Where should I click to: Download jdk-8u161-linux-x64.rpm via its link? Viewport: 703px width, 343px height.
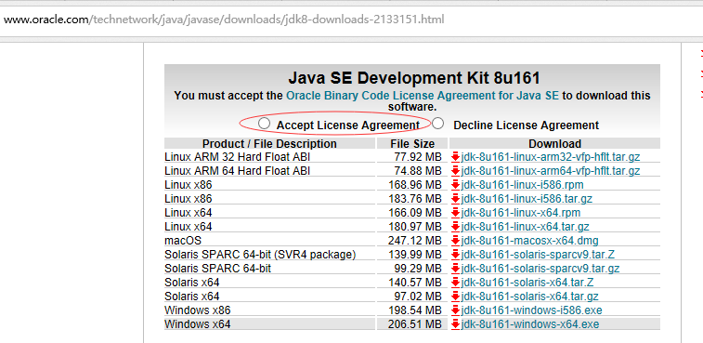coord(521,212)
